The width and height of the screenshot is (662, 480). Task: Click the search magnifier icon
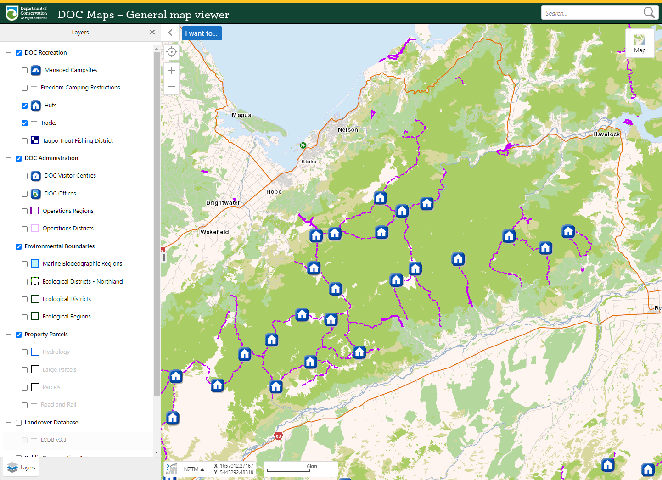click(649, 13)
